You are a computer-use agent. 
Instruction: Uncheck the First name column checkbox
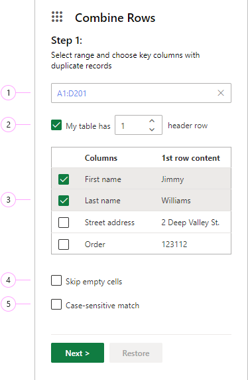[64, 179]
